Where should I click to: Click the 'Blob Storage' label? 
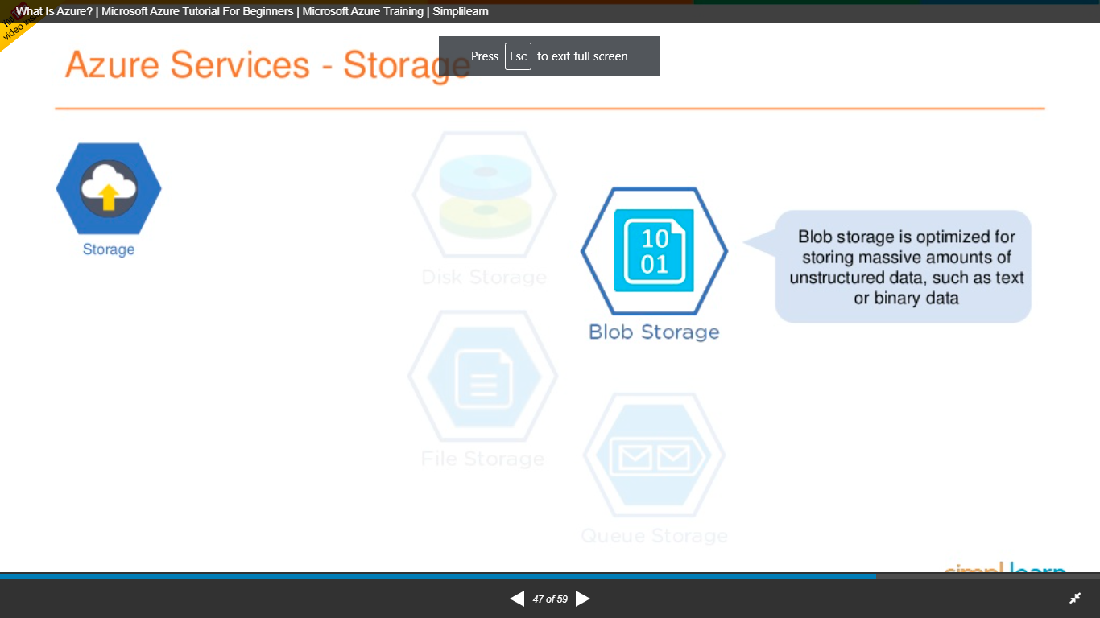(x=654, y=332)
